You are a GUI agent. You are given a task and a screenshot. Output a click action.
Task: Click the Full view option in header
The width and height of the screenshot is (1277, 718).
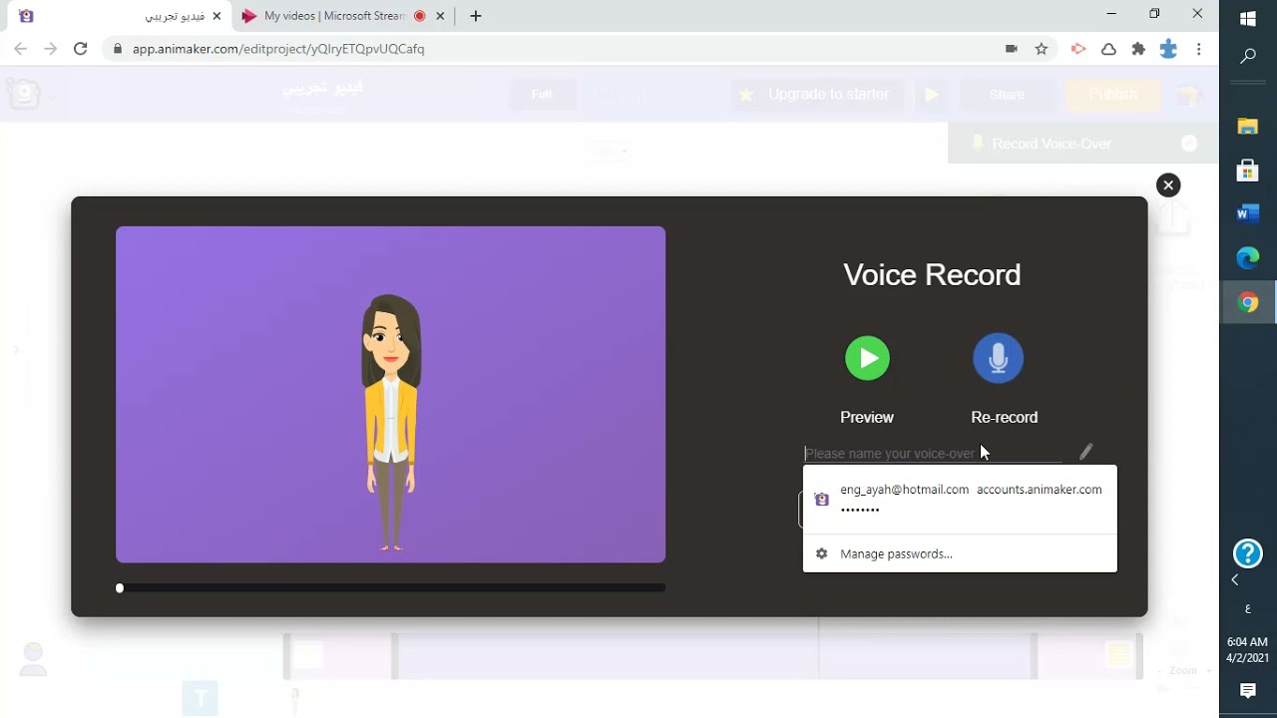point(542,95)
